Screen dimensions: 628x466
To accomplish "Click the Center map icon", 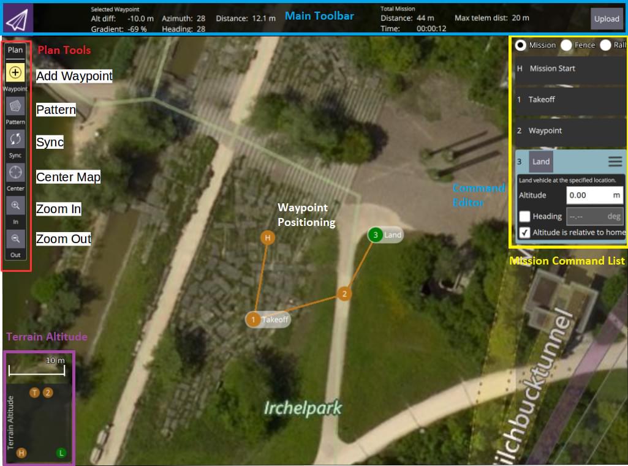I will coord(15,172).
